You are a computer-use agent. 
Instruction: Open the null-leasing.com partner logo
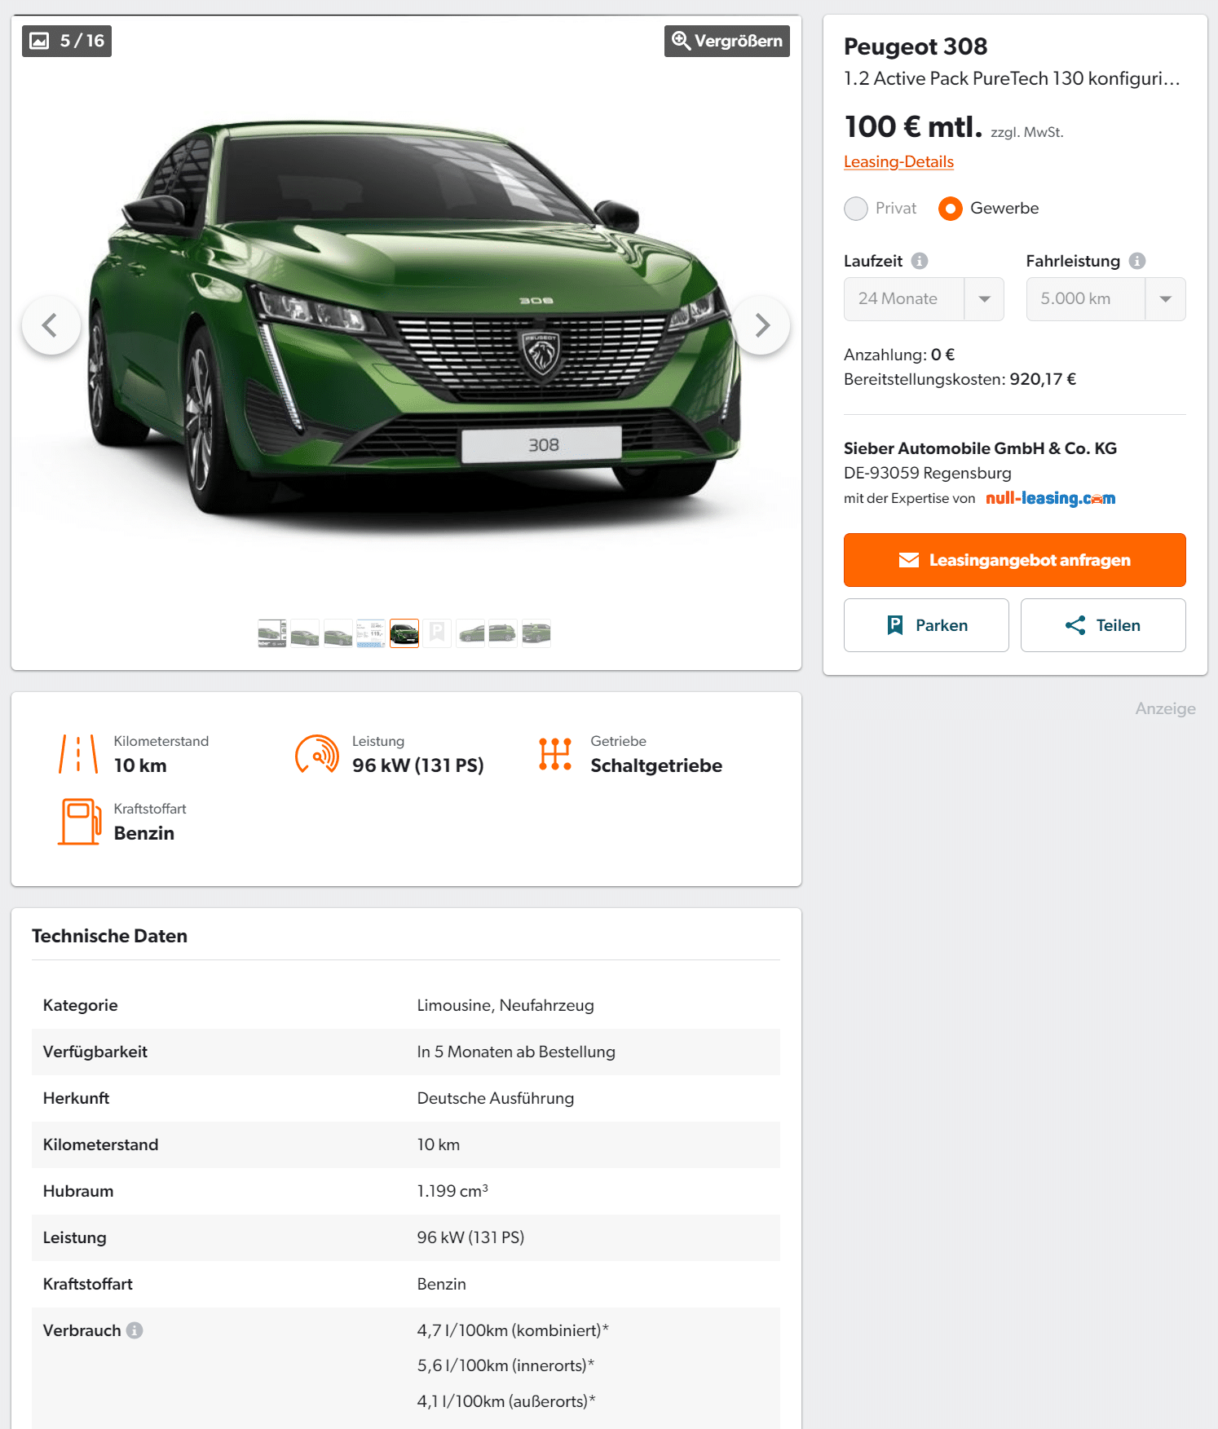click(x=1050, y=498)
